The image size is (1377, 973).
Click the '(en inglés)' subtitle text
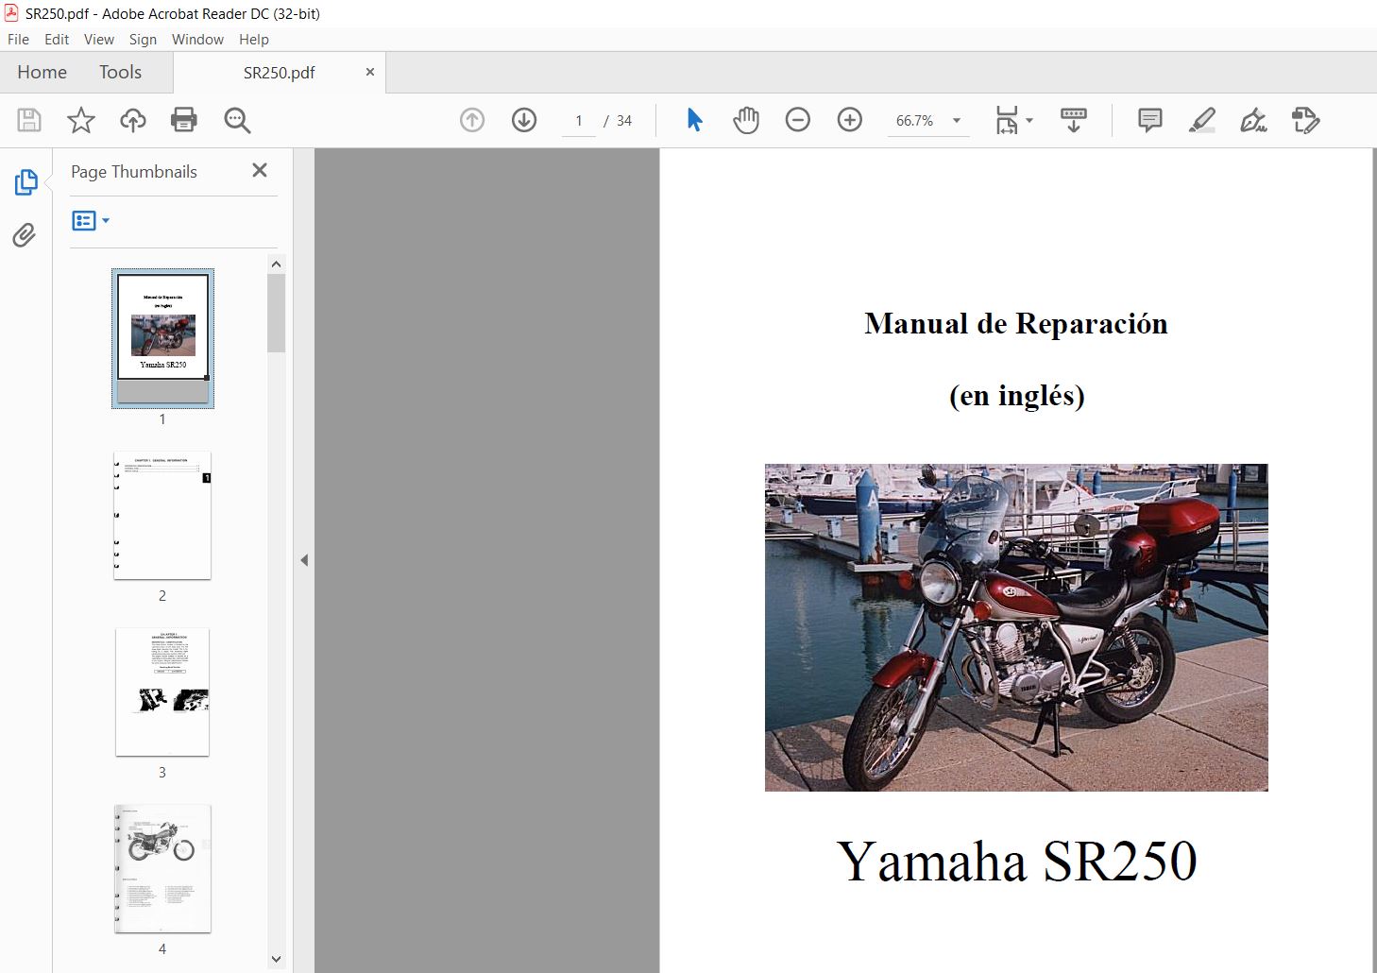[x=1017, y=395]
